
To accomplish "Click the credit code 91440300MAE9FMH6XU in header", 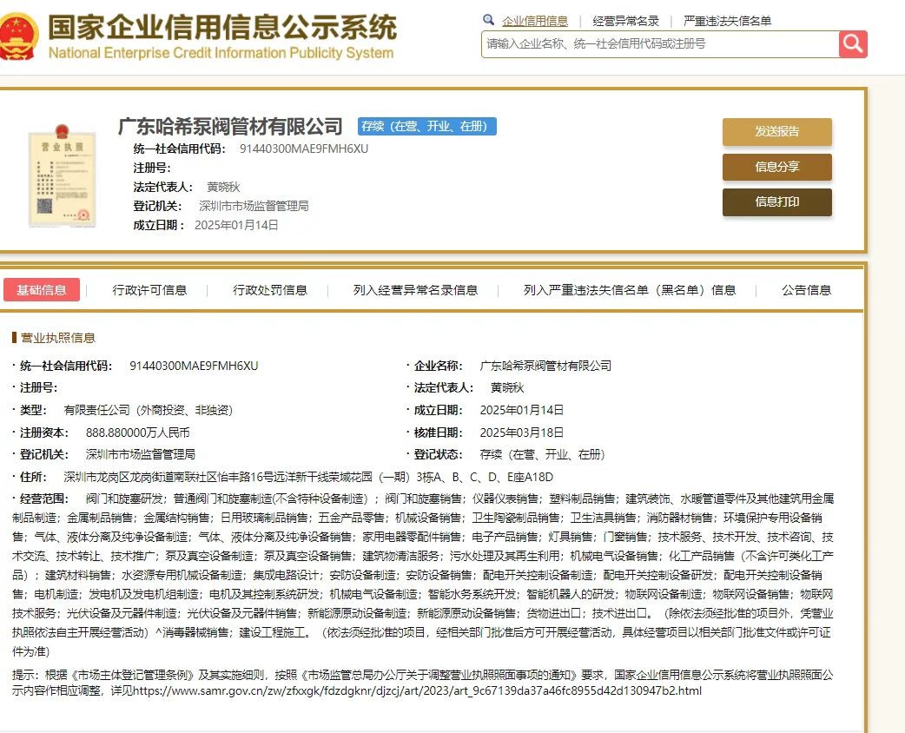I will click(x=304, y=149).
